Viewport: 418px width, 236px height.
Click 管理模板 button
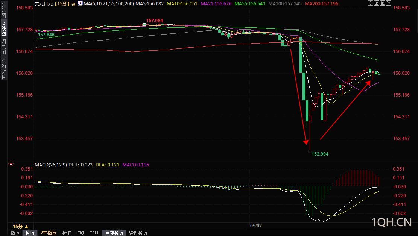coord(138,233)
